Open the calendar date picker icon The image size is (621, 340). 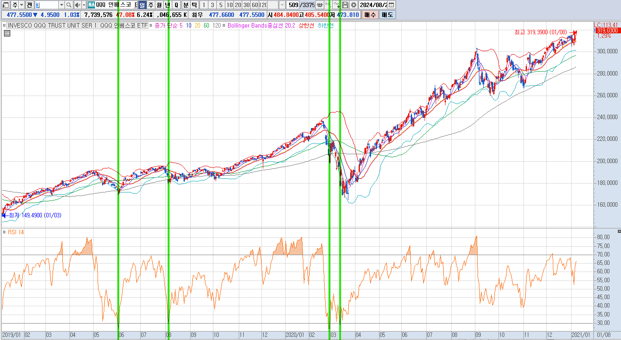(x=391, y=5)
